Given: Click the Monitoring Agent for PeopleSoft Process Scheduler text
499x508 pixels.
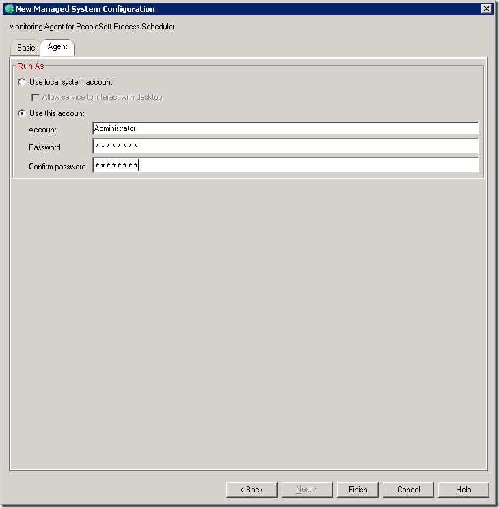Looking at the screenshot, I should coord(92,27).
